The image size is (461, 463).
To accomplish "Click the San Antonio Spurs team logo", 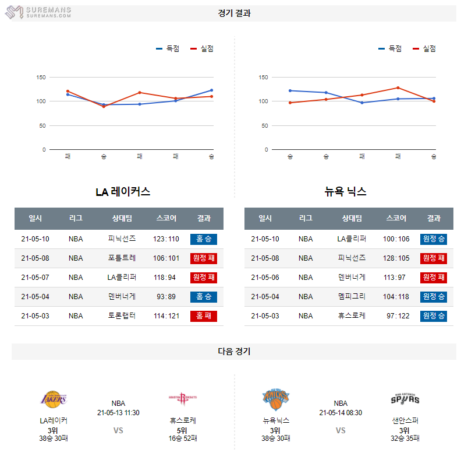I will (x=405, y=399).
